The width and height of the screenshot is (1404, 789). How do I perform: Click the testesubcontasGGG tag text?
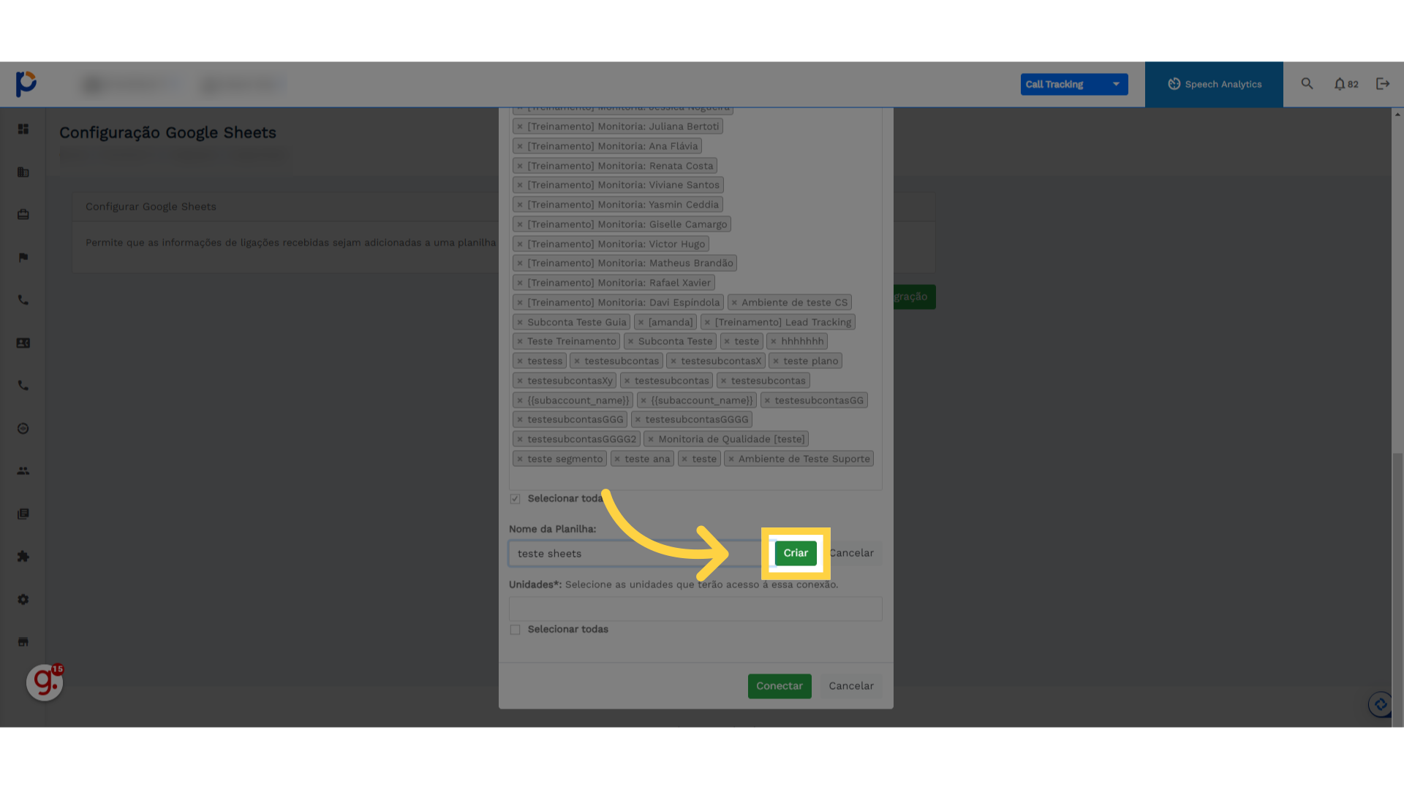coord(575,419)
